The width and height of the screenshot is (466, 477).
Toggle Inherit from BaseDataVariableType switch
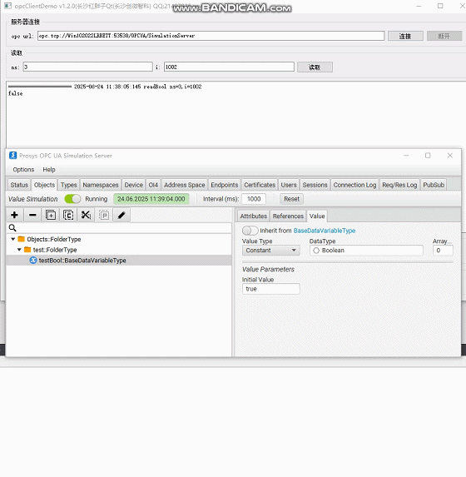coord(250,231)
